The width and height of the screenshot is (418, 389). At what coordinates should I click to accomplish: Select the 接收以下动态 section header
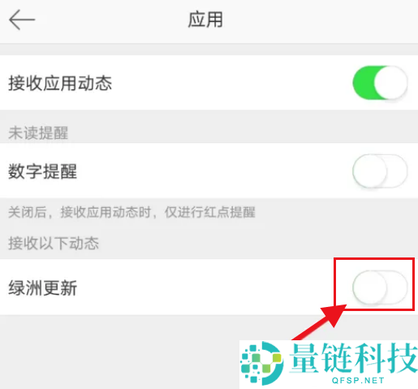54,243
